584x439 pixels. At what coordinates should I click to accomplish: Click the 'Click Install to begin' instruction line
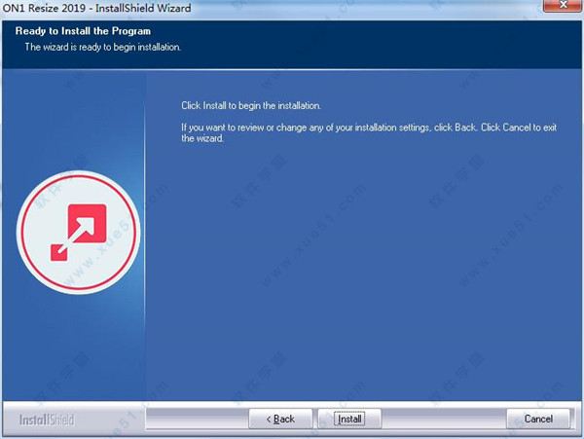click(251, 105)
